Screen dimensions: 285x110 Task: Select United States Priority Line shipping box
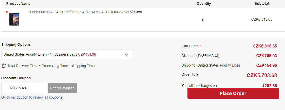coord(67,54)
